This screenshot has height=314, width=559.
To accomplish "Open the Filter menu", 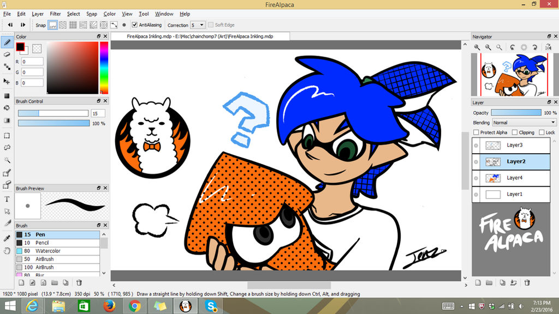I will 55,14.
